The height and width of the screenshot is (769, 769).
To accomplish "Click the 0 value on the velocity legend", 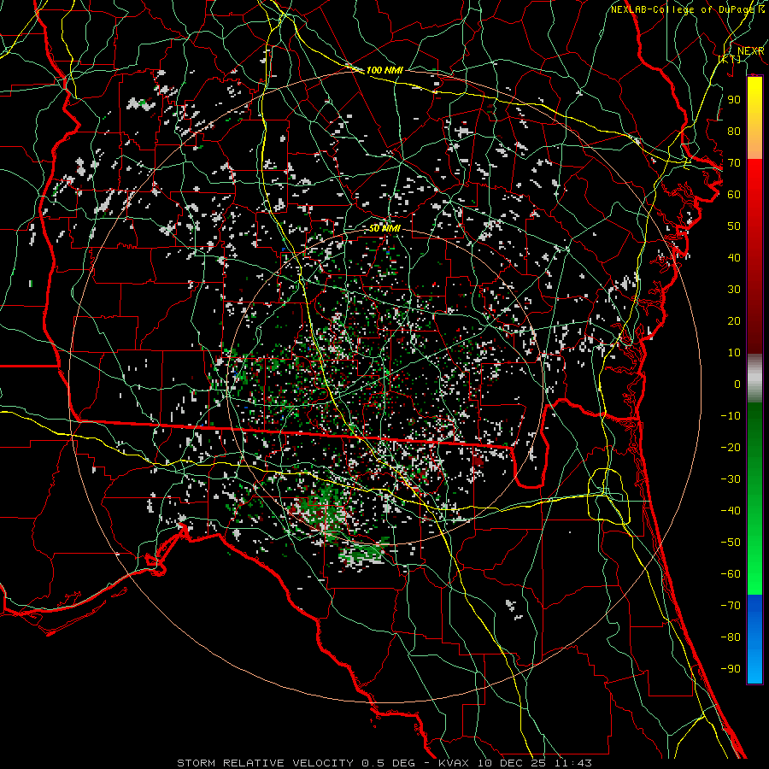I will pos(737,384).
